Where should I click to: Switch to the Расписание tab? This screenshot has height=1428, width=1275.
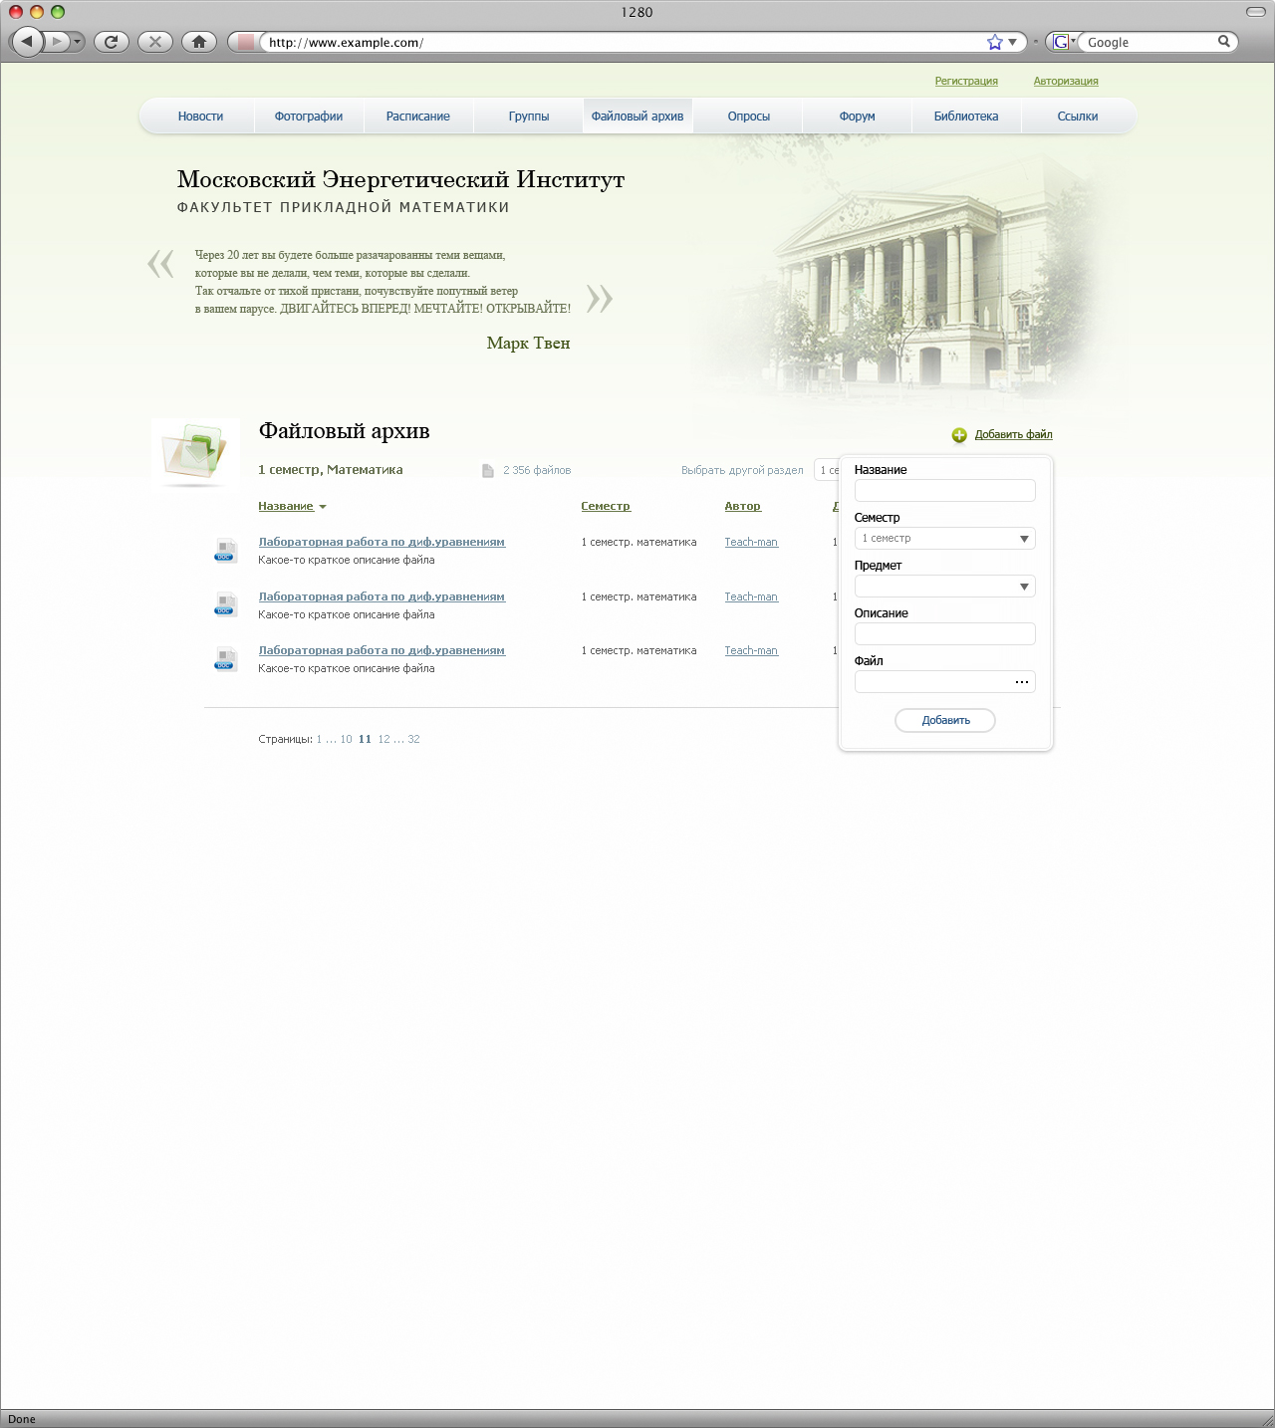click(418, 117)
